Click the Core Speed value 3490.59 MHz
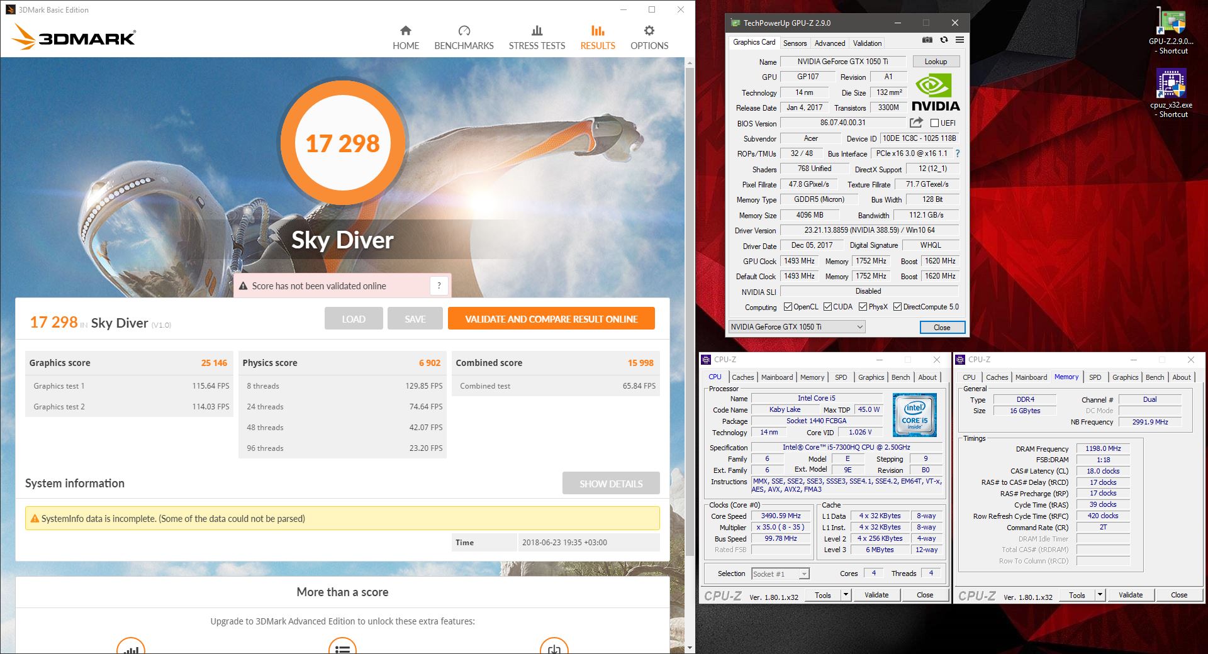The height and width of the screenshot is (654, 1208). 781,516
